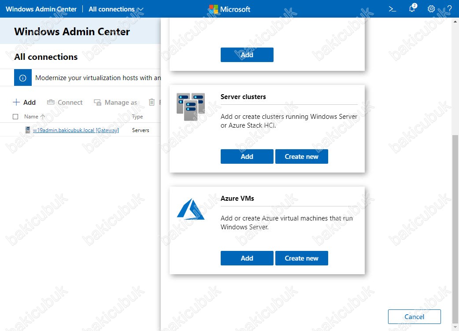Image resolution: width=459 pixels, height=331 pixels.
Task: Click the Microsoft logo in header
Action: click(230, 9)
